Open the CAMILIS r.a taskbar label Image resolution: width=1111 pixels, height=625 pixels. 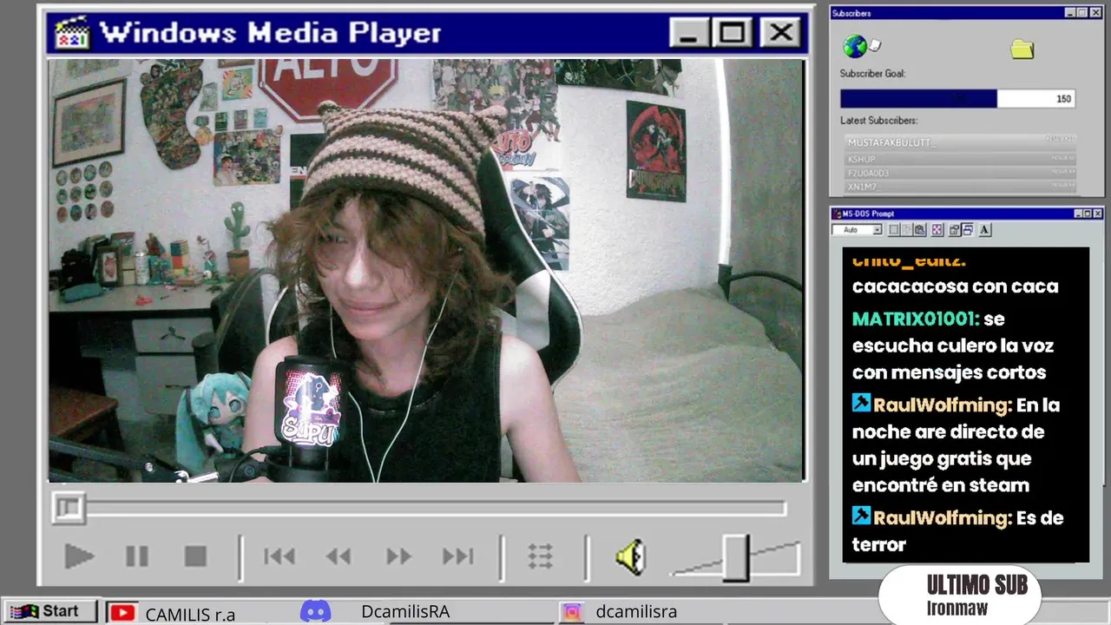[190, 615]
